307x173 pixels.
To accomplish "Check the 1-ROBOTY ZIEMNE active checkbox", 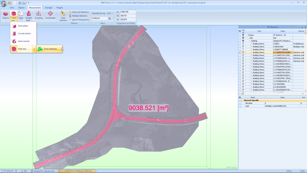I will [x=243, y=50].
